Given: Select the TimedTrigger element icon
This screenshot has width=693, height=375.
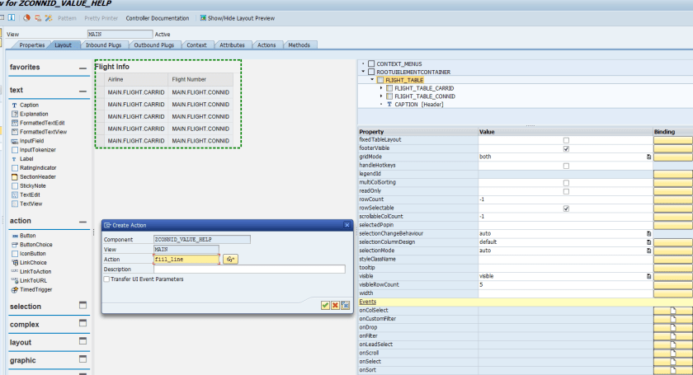Looking at the screenshot, I should (x=14, y=289).
